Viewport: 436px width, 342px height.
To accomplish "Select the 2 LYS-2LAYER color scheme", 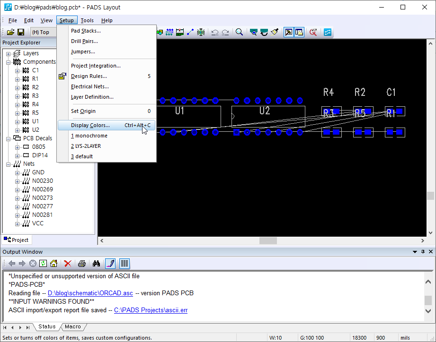I will click(107, 146).
